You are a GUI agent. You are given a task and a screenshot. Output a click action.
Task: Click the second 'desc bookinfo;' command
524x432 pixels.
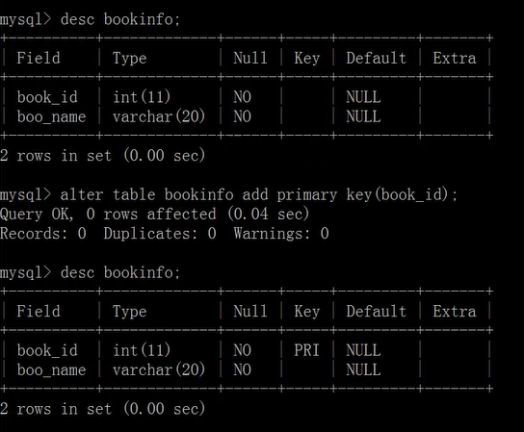click(x=120, y=272)
